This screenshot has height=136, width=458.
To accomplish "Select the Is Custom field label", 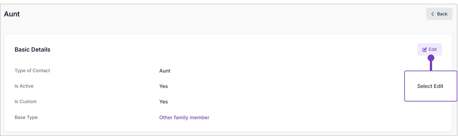I will 26,102.
